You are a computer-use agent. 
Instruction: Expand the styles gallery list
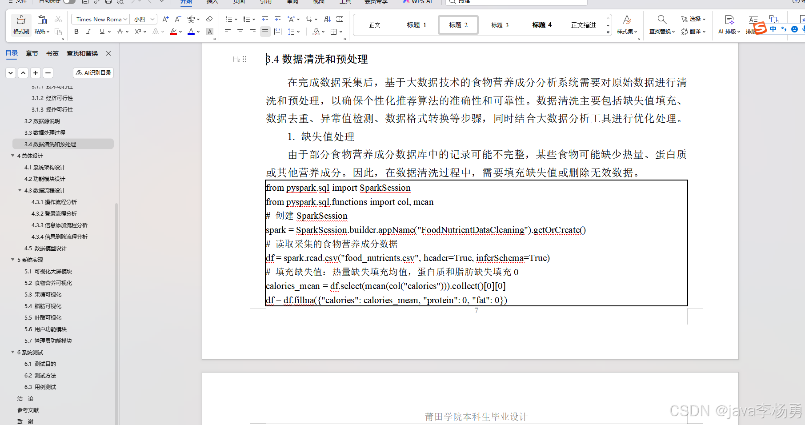pos(608,32)
